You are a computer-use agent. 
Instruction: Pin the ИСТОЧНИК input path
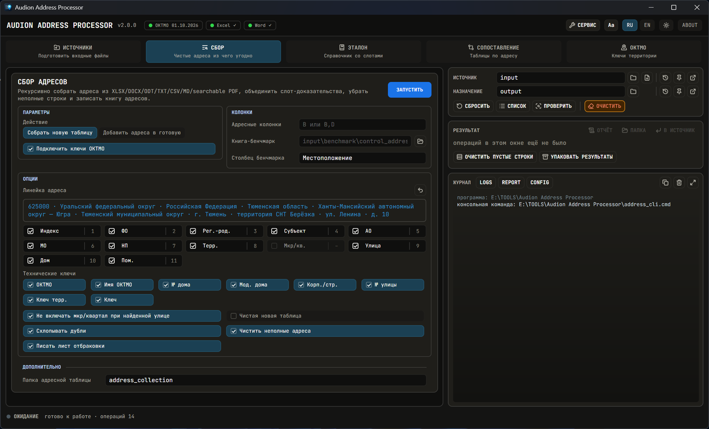pos(679,78)
